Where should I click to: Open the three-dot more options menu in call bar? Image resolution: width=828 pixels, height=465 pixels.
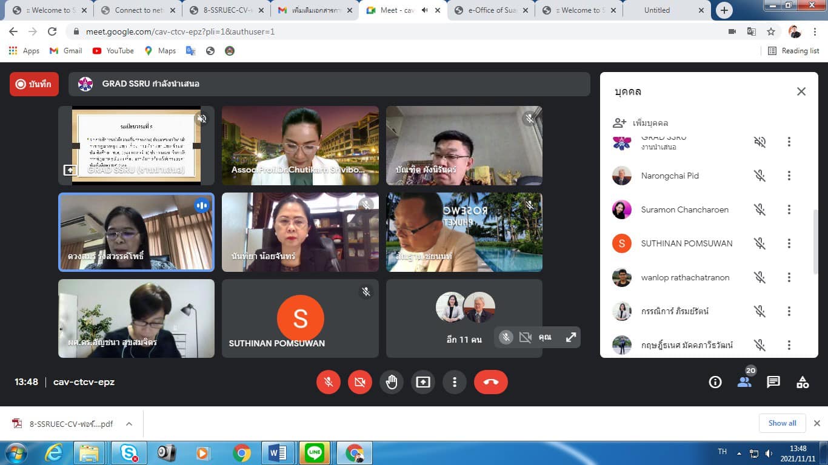coord(455,382)
